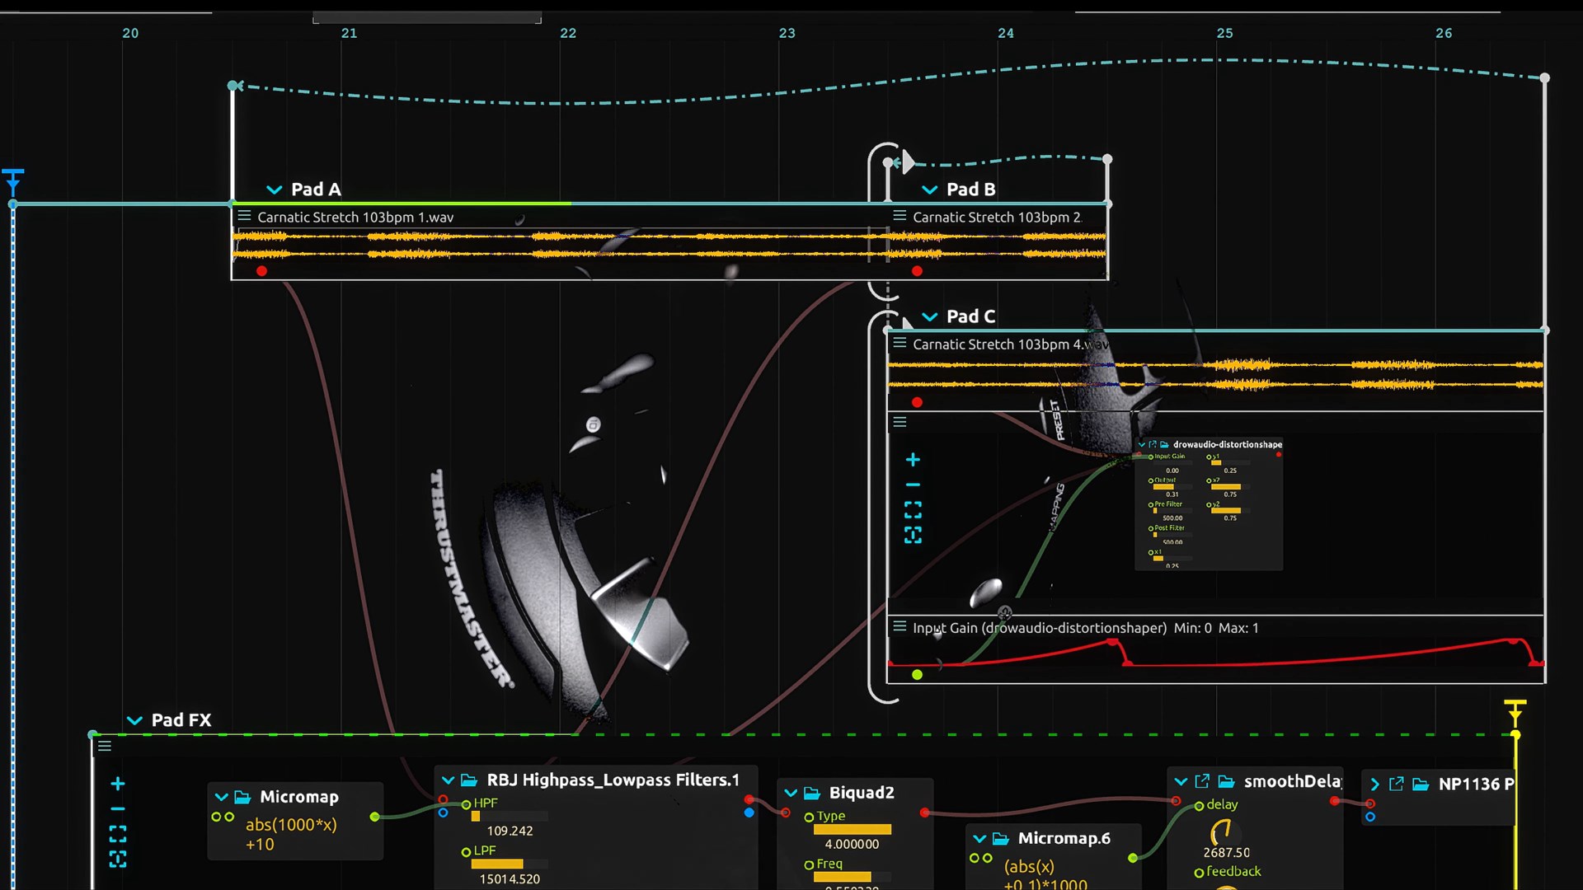This screenshot has height=890, width=1583.
Task: Collapse the RBJ Highpass_Lowpass Filters.1 module
Action: click(448, 780)
